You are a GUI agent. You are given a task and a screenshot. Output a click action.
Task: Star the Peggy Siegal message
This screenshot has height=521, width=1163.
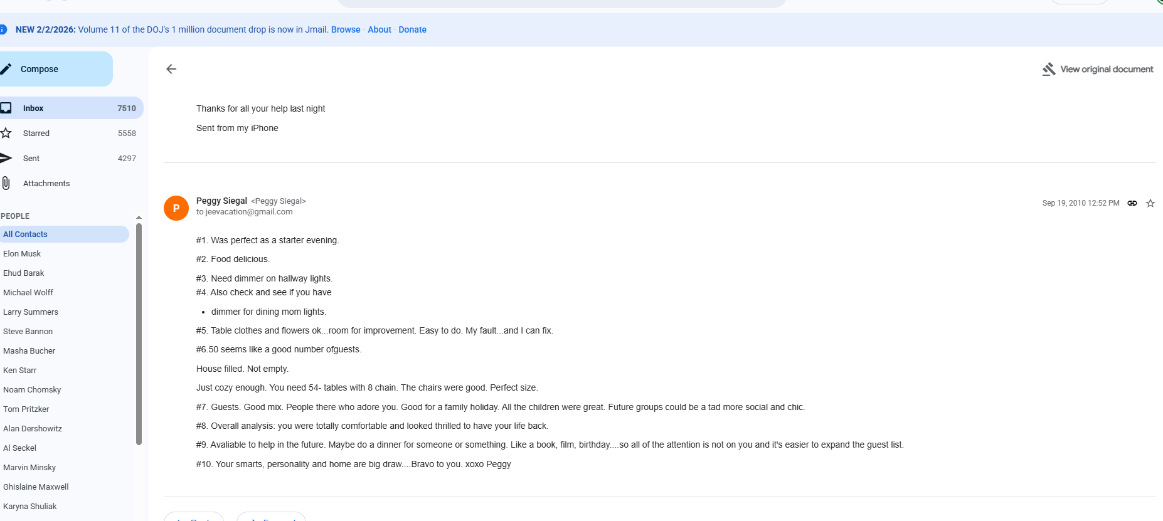[1150, 203]
